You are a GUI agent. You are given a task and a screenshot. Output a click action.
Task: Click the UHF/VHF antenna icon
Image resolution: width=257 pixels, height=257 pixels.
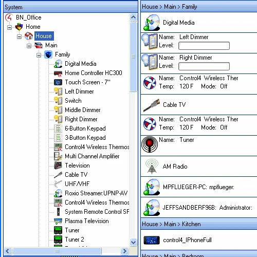point(58,184)
